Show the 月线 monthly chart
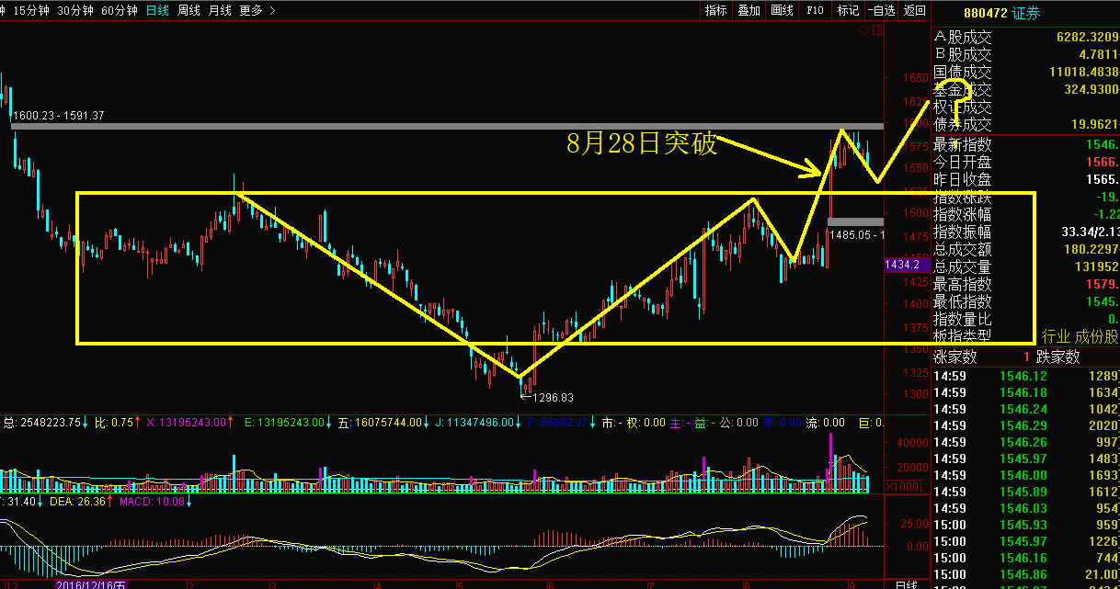1120x589 pixels. (220, 10)
